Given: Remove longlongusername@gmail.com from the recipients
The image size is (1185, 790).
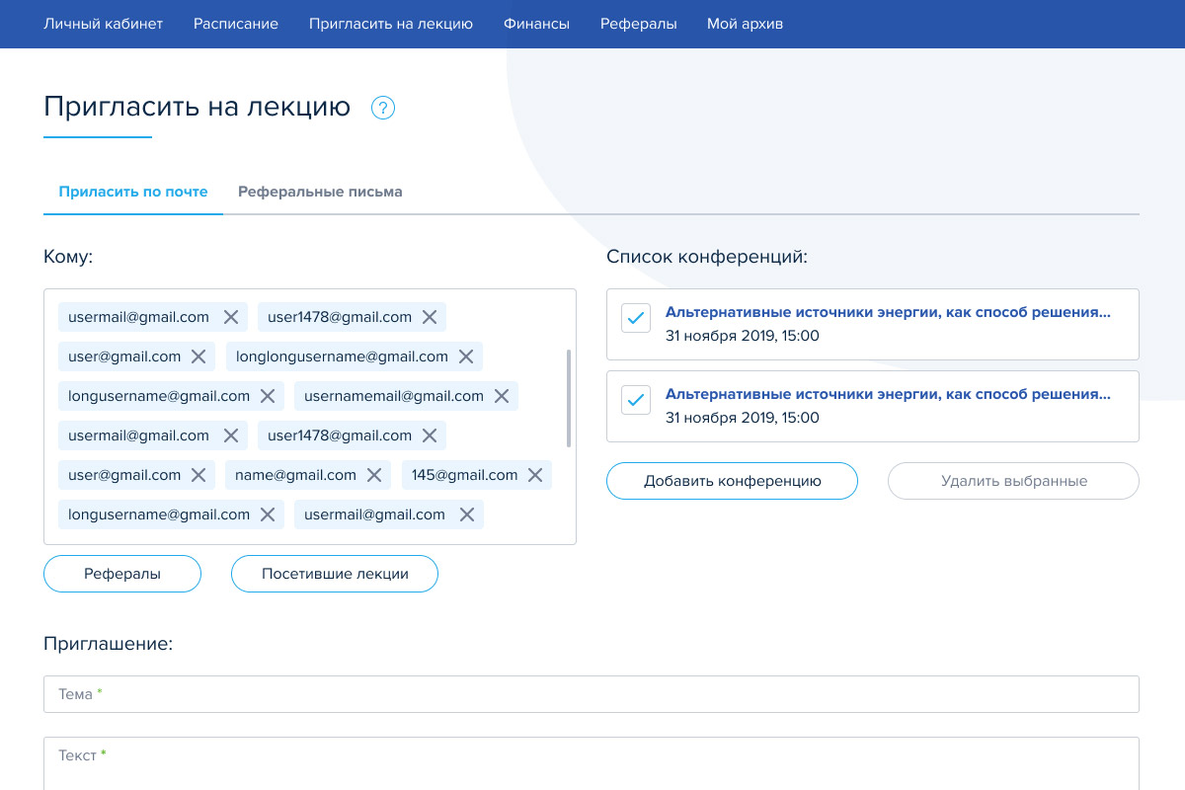Looking at the screenshot, I should (x=466, y=356).
